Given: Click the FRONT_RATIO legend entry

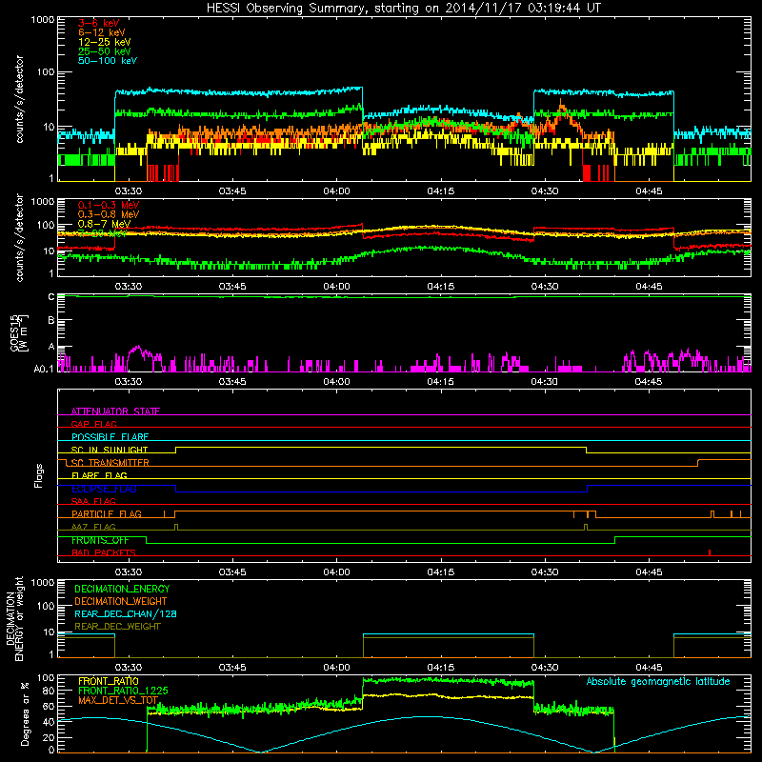Looking at the screenshot, I should (109, 681).
